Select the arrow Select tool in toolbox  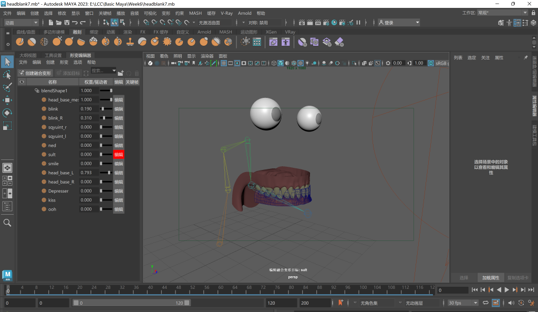click(x=7, y=62)
